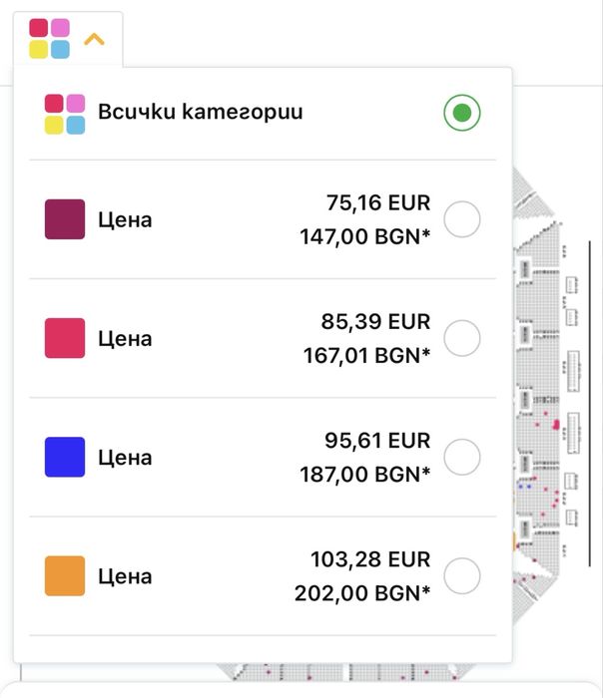This screenshot has height=698, width=603.
Task: Select the 75,16 EUR price radio button
Action: [x=461, y=219]
